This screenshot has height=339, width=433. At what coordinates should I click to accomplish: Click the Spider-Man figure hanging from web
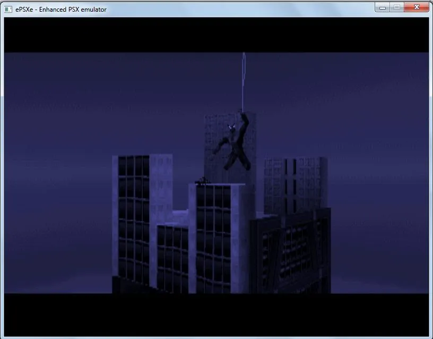[x=233, y=141]
